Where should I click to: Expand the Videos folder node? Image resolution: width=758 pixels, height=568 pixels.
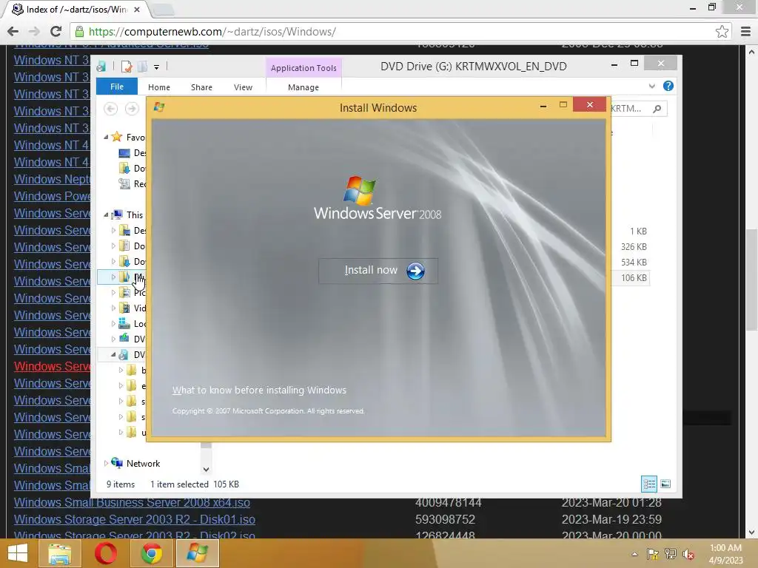[113, 308]
